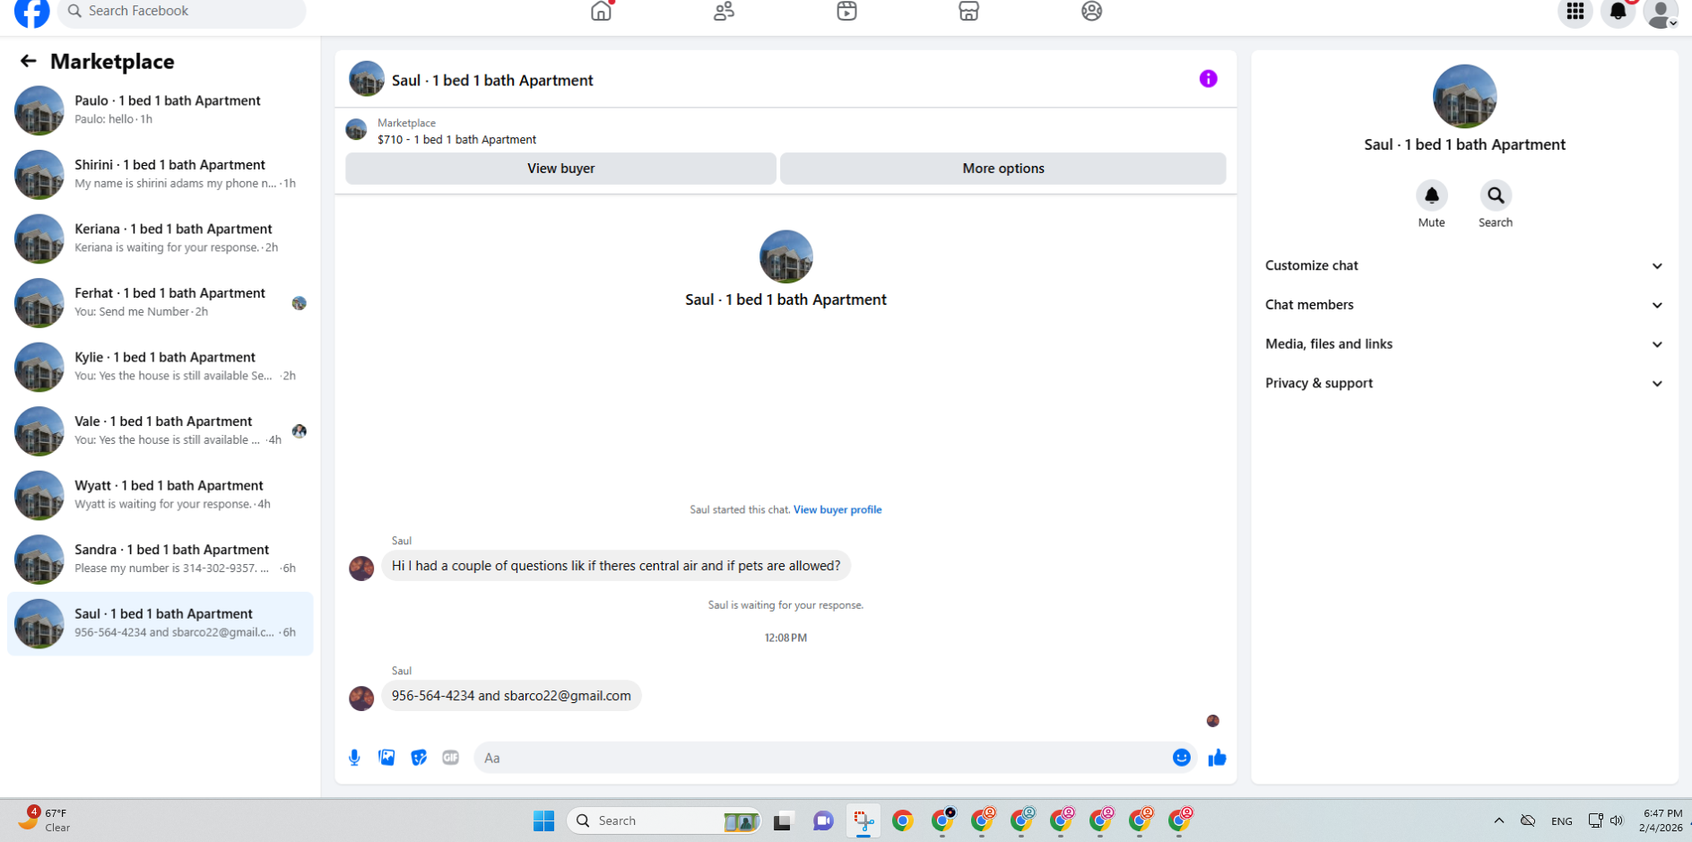1692x842 pixels.
Task: Open the Friends icon in top navigation
Action: (724, 11)
